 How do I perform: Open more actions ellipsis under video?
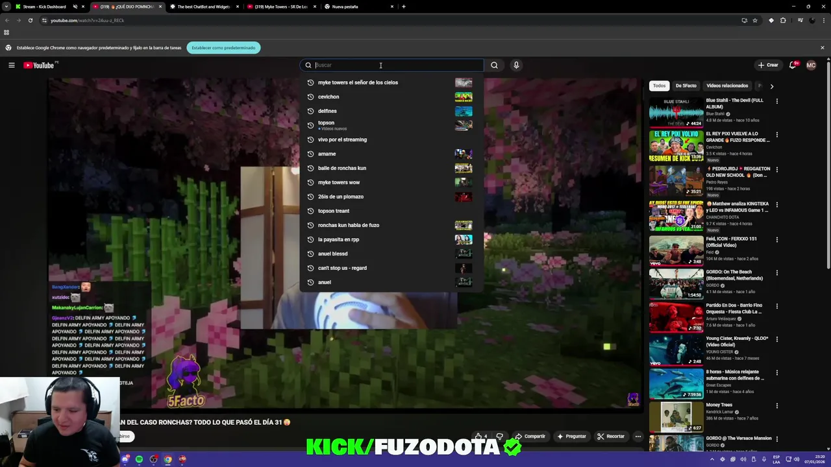click(638, 437)
